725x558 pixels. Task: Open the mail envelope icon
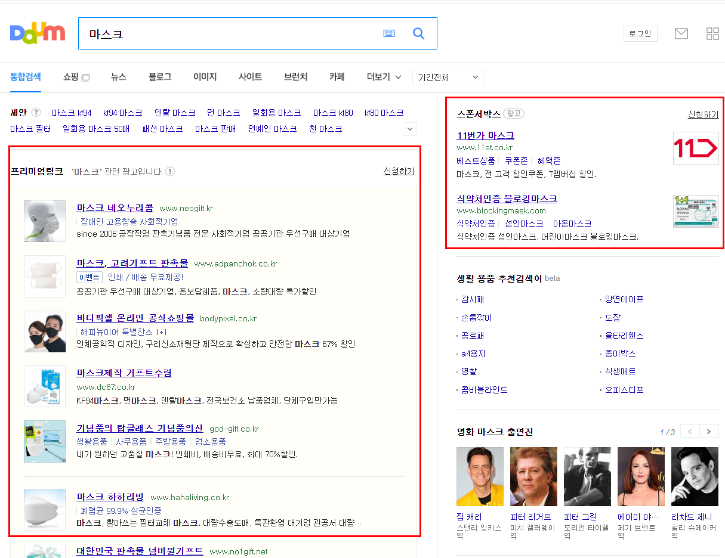tap(681, 33)
